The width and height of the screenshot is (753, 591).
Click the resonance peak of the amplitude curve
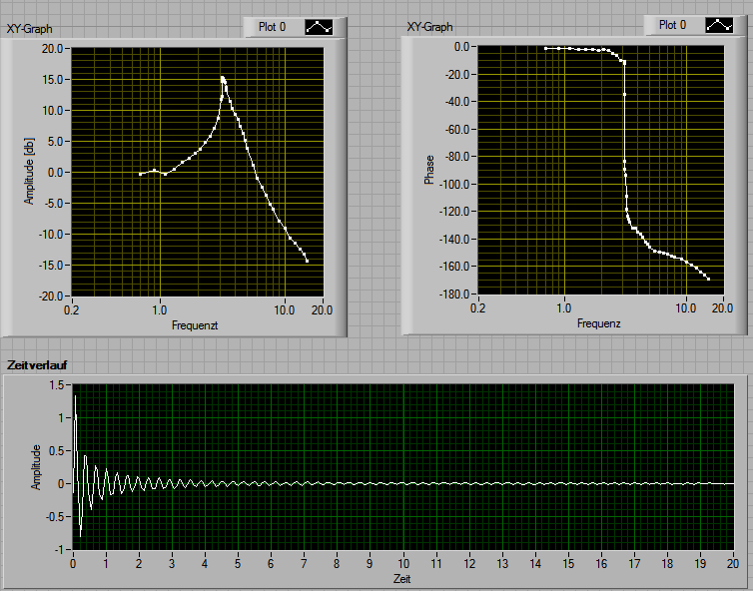coord(223,77)
